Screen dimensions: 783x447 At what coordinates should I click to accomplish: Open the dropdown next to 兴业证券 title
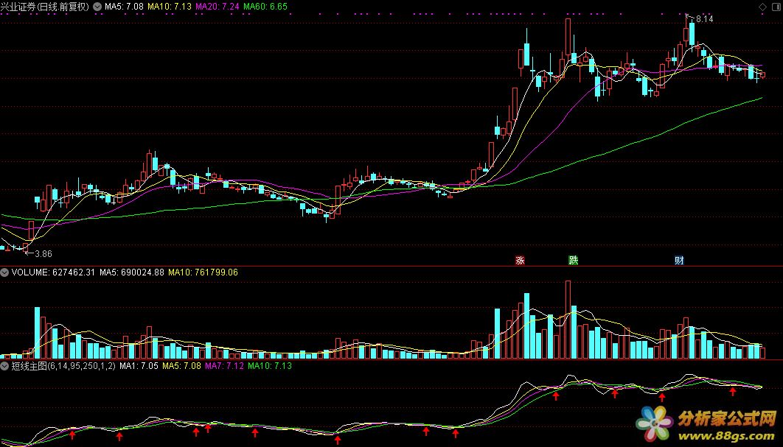point(97,7)
